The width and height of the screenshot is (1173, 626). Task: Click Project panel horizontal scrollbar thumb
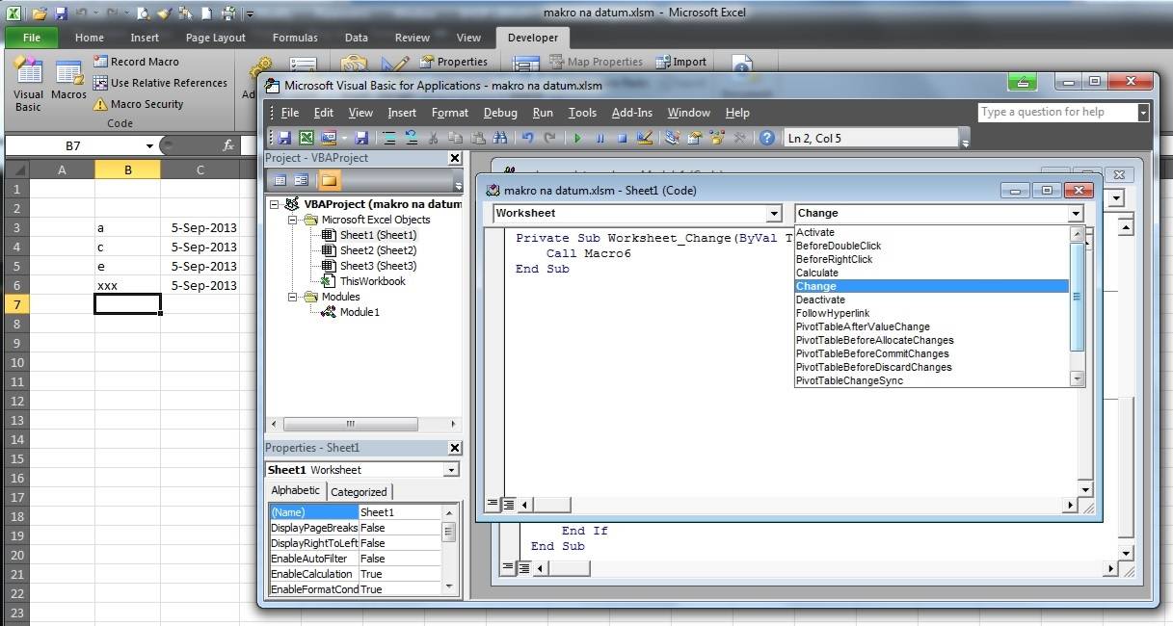352,424
